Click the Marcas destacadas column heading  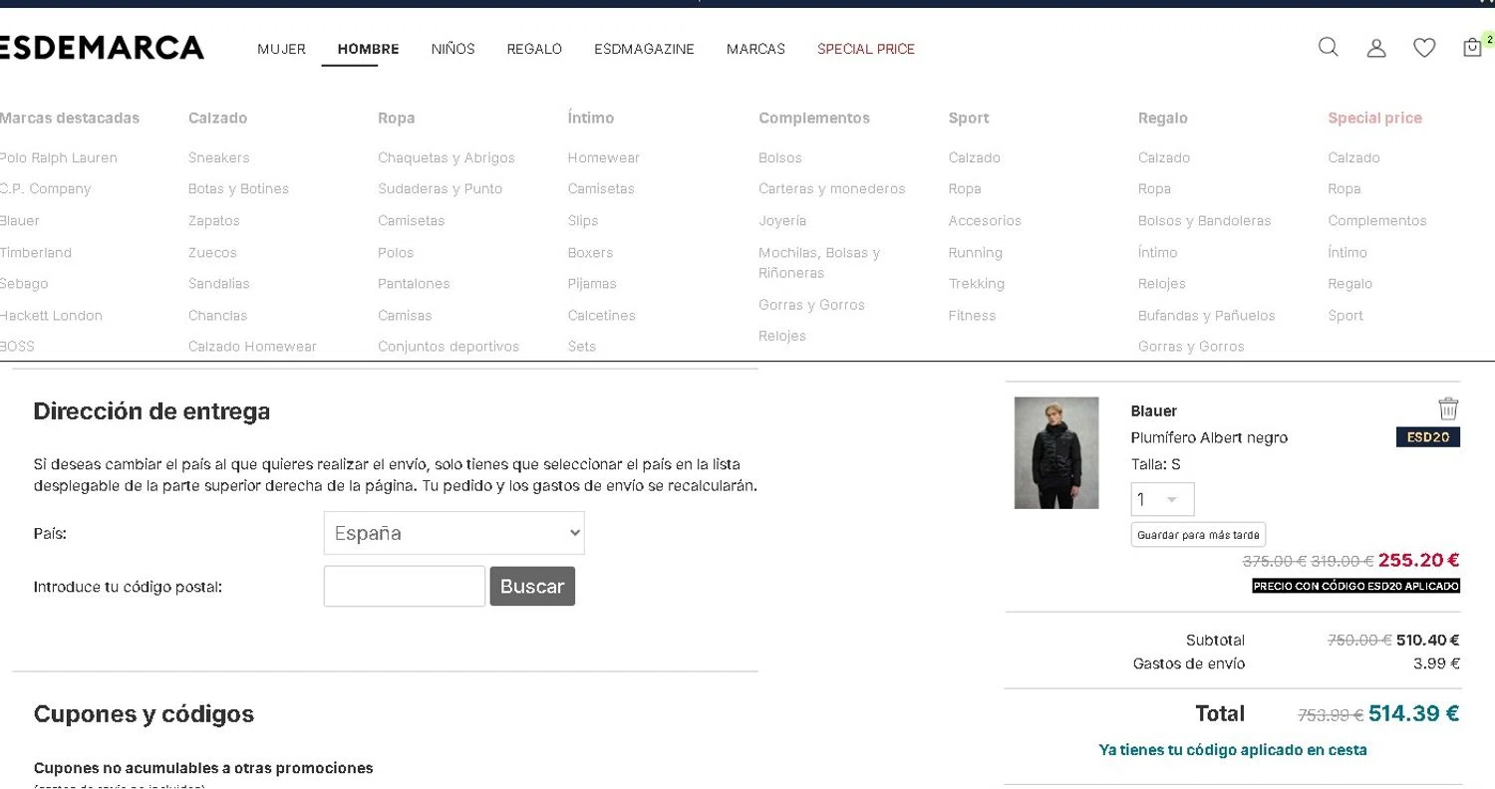70,118
